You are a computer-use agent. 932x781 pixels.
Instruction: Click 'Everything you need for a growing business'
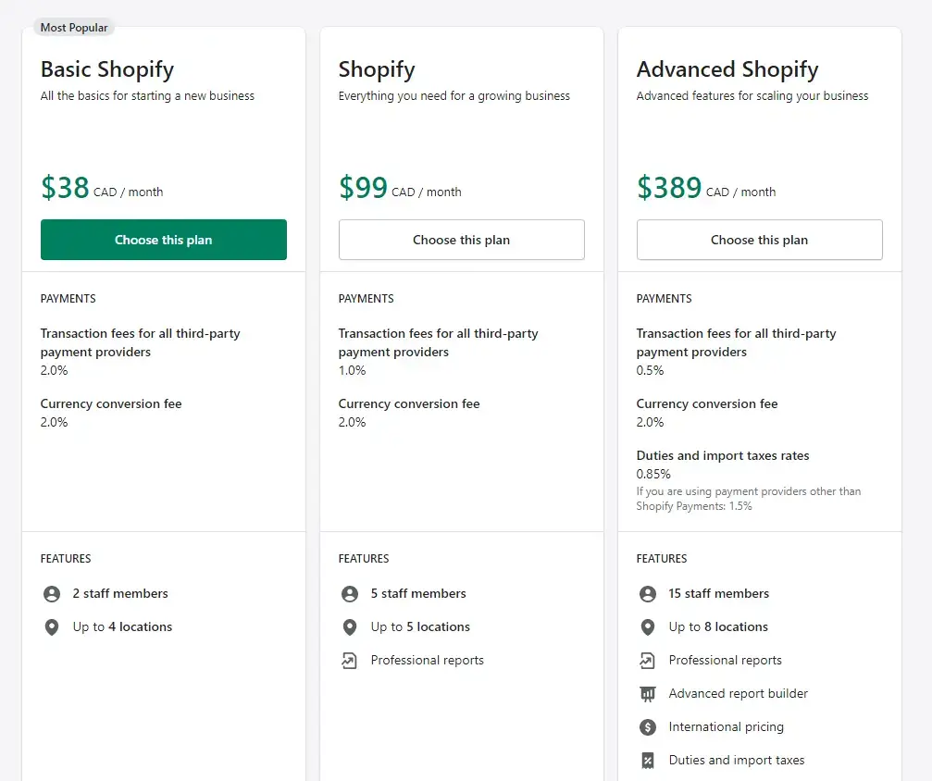point(454,95)
